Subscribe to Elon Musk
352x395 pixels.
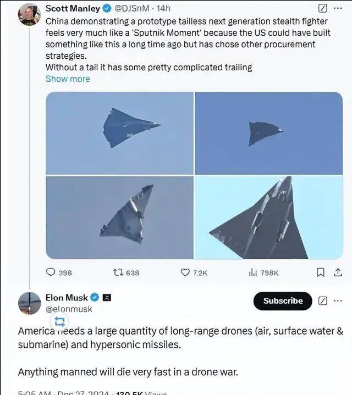tap(283, 301)
